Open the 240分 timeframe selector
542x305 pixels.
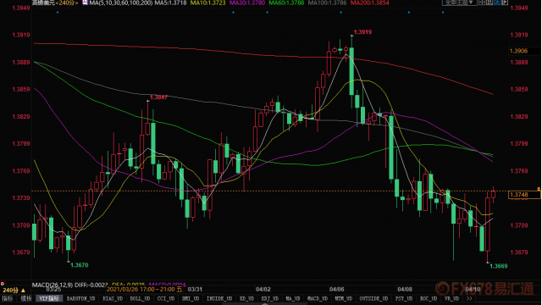tap(14, 290)
